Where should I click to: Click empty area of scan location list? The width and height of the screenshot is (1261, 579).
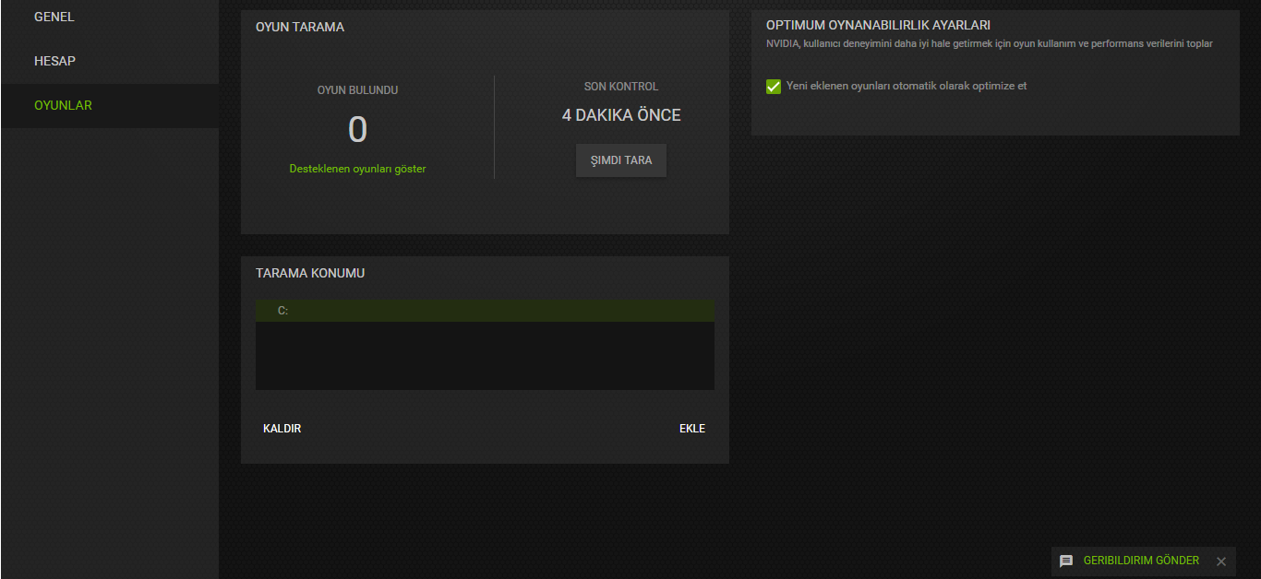point(485,356)
